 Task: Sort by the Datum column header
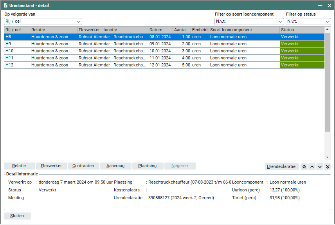[x=160, y=30]
